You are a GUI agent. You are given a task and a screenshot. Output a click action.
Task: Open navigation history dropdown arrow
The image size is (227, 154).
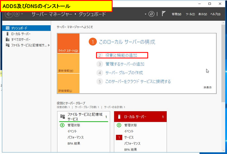click(22, 14)
